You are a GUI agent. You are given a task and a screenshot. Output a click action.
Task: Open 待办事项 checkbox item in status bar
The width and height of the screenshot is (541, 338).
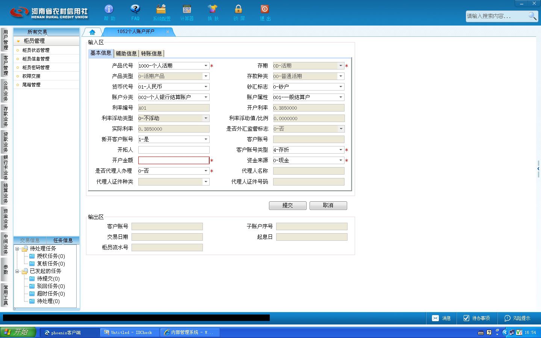[x=476, y=318]
